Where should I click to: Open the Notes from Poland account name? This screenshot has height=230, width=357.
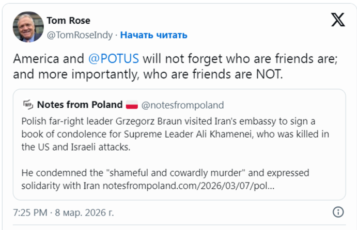pyautogui.click(x=80, y=105)
